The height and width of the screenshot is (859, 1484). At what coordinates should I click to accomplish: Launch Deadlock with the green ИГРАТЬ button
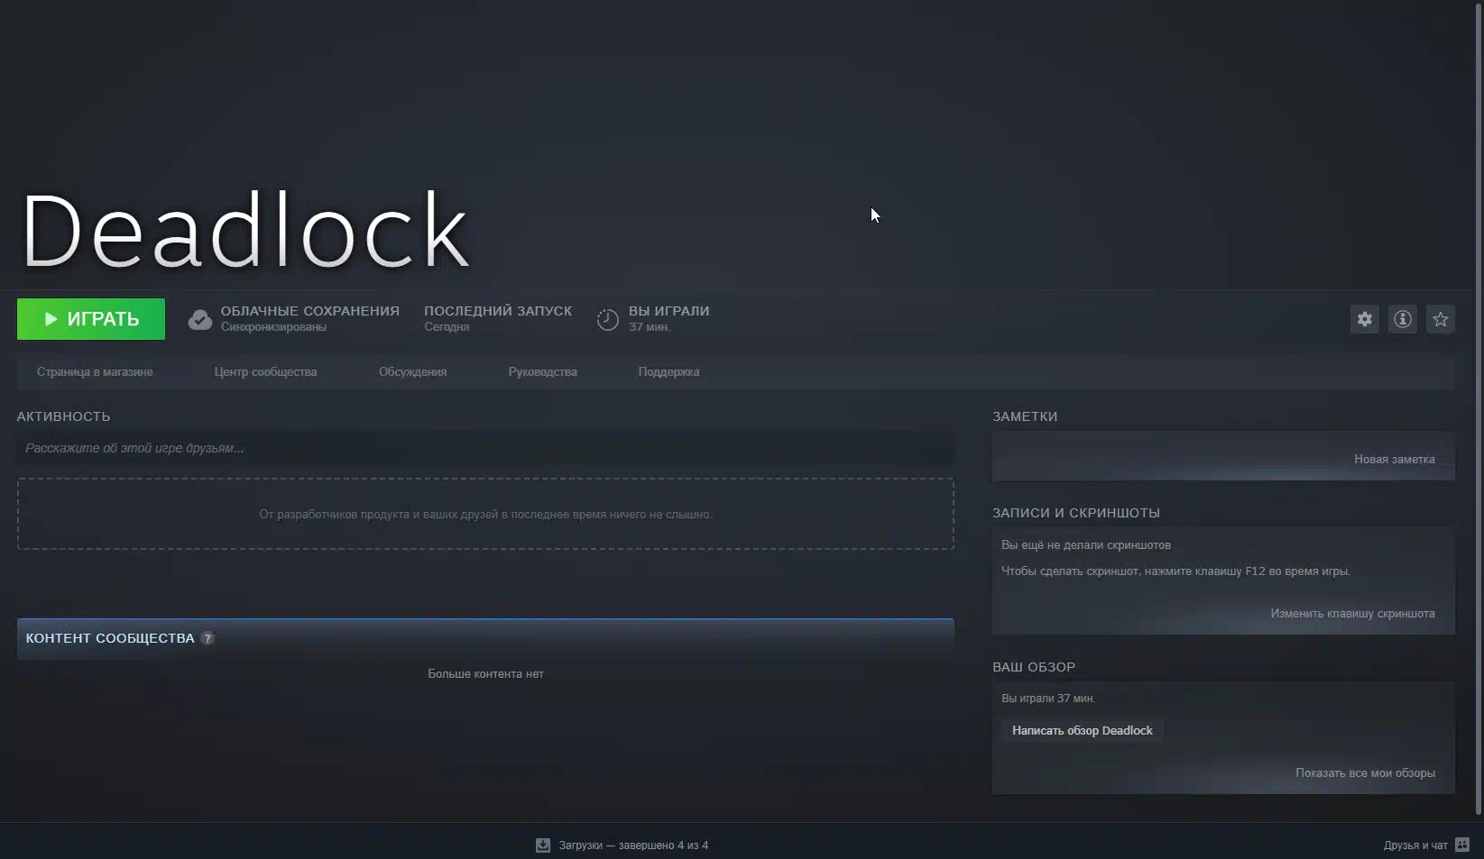91,319
